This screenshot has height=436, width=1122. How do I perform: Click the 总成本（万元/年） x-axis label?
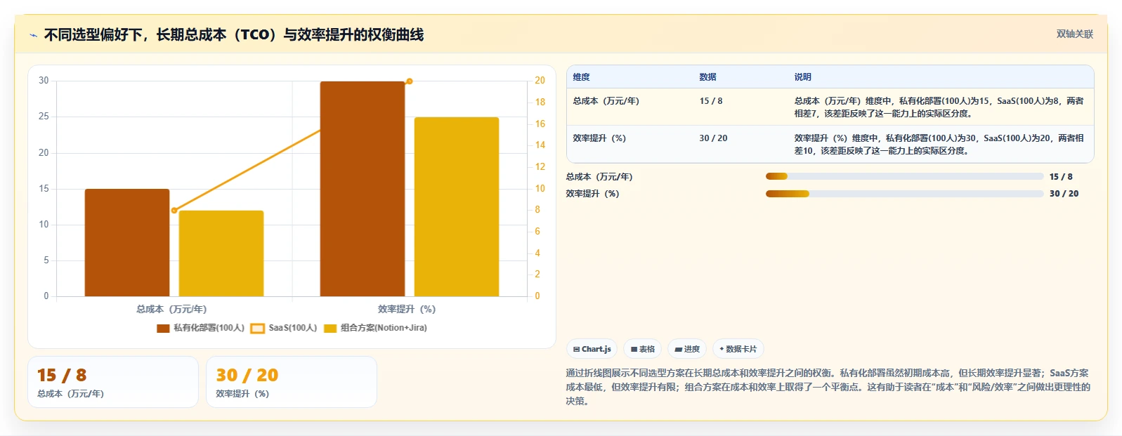point(171,309)
